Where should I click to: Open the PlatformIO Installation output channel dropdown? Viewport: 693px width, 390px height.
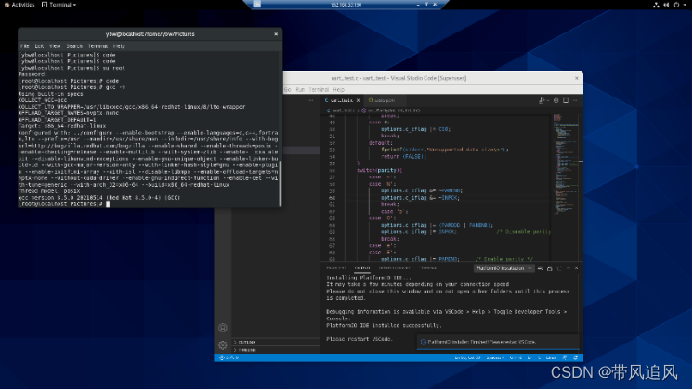tap(504, 268)
